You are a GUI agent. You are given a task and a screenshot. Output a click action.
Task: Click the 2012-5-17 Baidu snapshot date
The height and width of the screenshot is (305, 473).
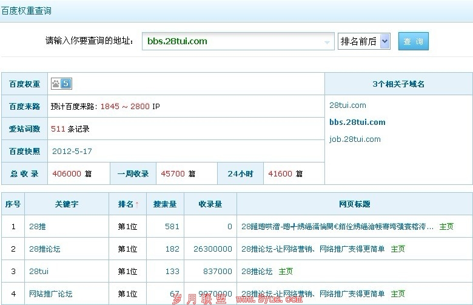[72, 151]
